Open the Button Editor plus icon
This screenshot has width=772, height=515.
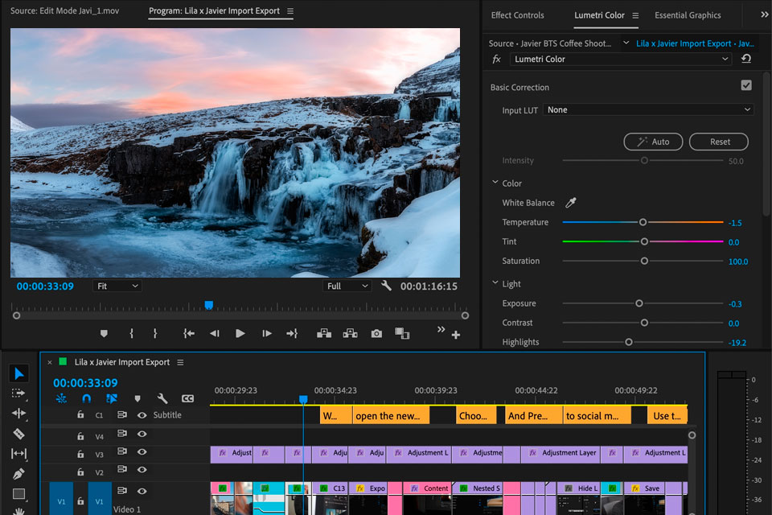click(x=456, y=335)
